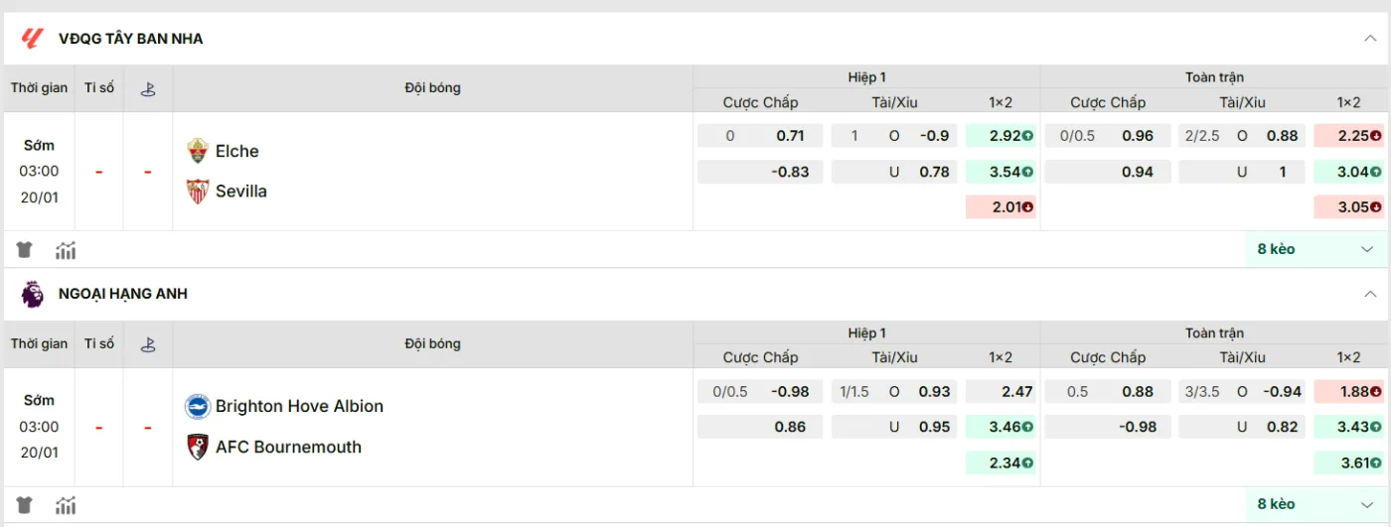The height and width of the screenshot is (527, 1391).
Task: Open statistics chart icon for Elche match
Action: pos(66,250)
